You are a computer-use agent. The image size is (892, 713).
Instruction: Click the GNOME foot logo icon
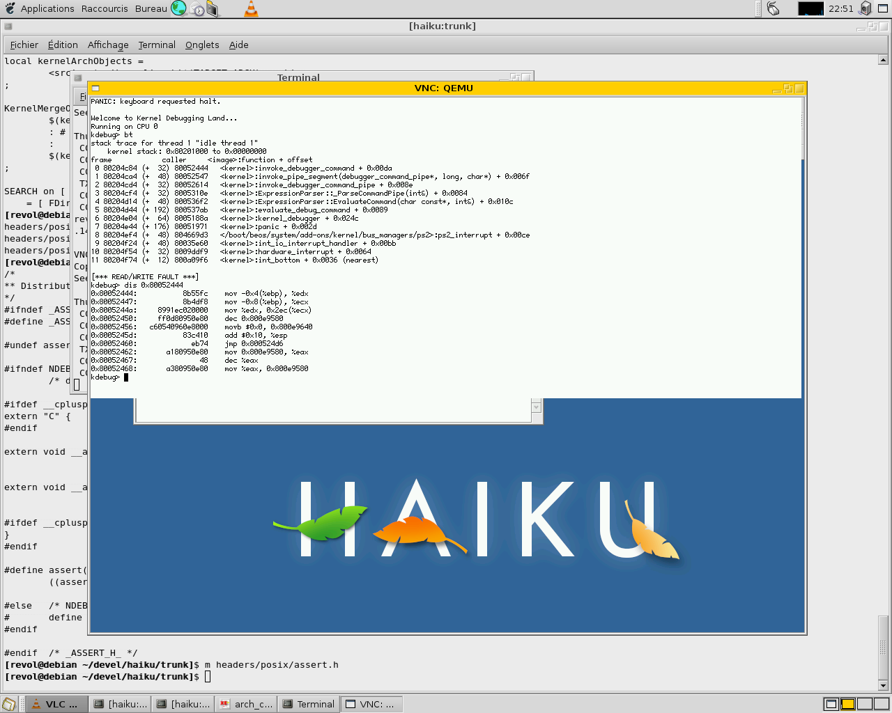point(10,8)
